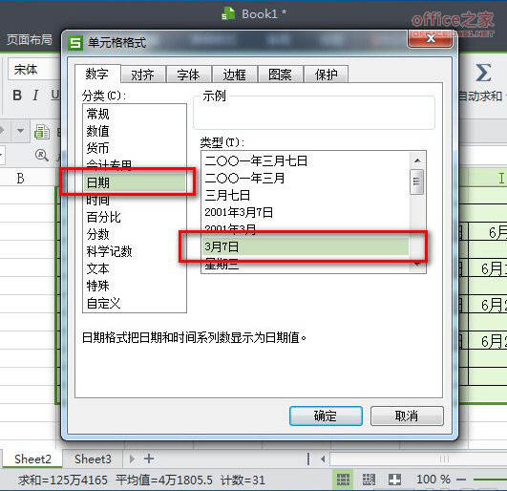The image size is (507, 491).
Task: Select 数值 category
Action: (135, 131)
